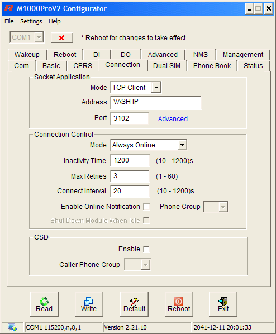This screenshot has width=276, height=334.
Task: Open the Phone Group dropdown
Action: point(216,207)
